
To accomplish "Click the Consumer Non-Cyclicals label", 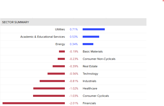I will point(99,59).
